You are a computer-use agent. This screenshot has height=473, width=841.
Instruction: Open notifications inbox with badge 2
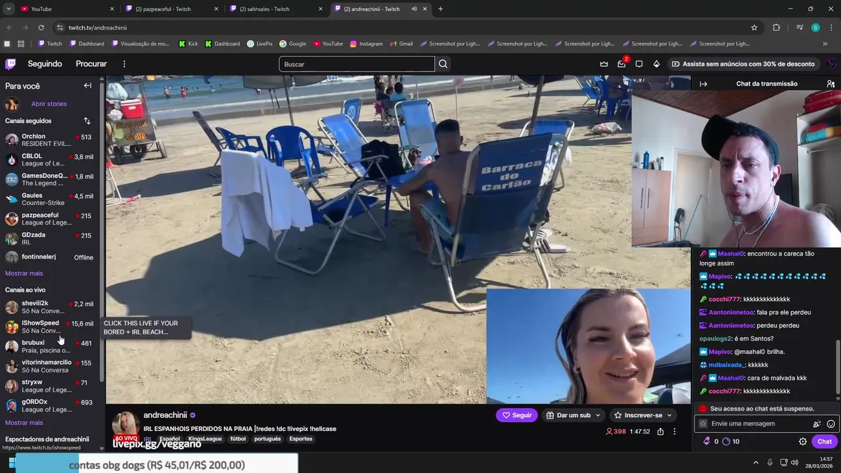point(622,64)
